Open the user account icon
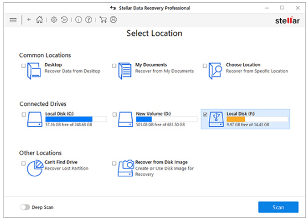Image resolution: width=308 pixels, height=223 pixels. pyautogui.click(x=113, y=20)
